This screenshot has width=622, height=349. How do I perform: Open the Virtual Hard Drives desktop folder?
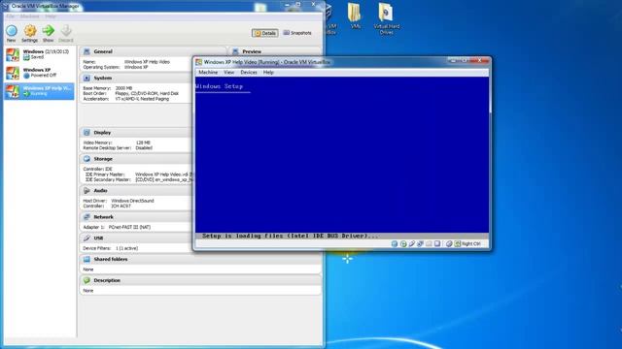tap(387, 18)
